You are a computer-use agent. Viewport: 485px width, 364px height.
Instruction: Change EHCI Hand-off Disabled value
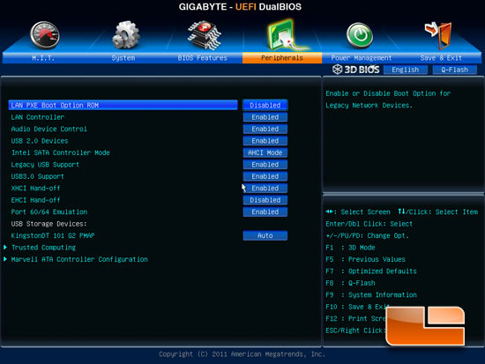tap(265, 200)
